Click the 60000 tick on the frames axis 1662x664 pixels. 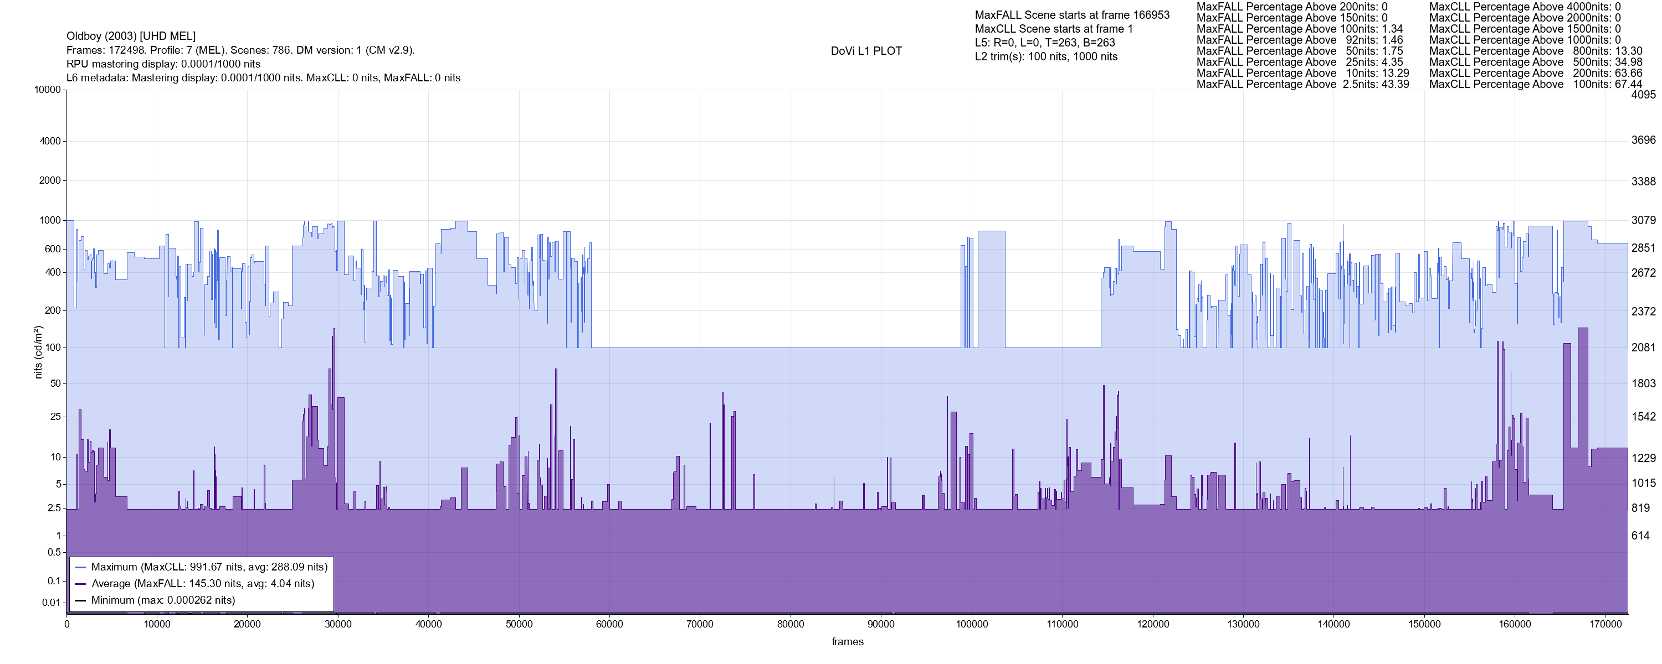click(609, 624)
